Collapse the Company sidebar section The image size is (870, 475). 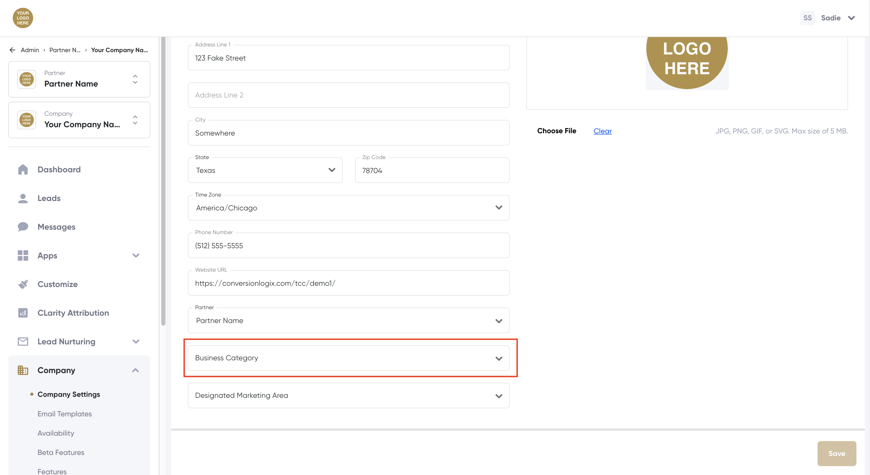click(x=135, y=370)
